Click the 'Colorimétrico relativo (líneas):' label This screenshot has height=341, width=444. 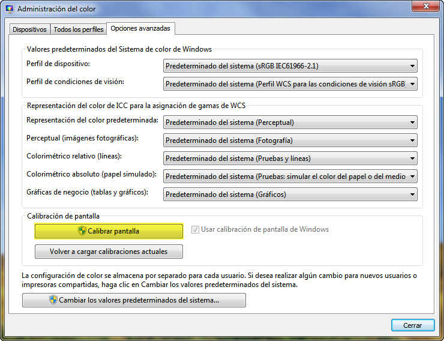(x=74, y=156)
